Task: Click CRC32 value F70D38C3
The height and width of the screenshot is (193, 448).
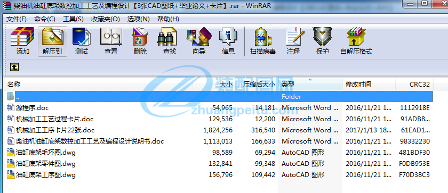Action: pos(414,175)
